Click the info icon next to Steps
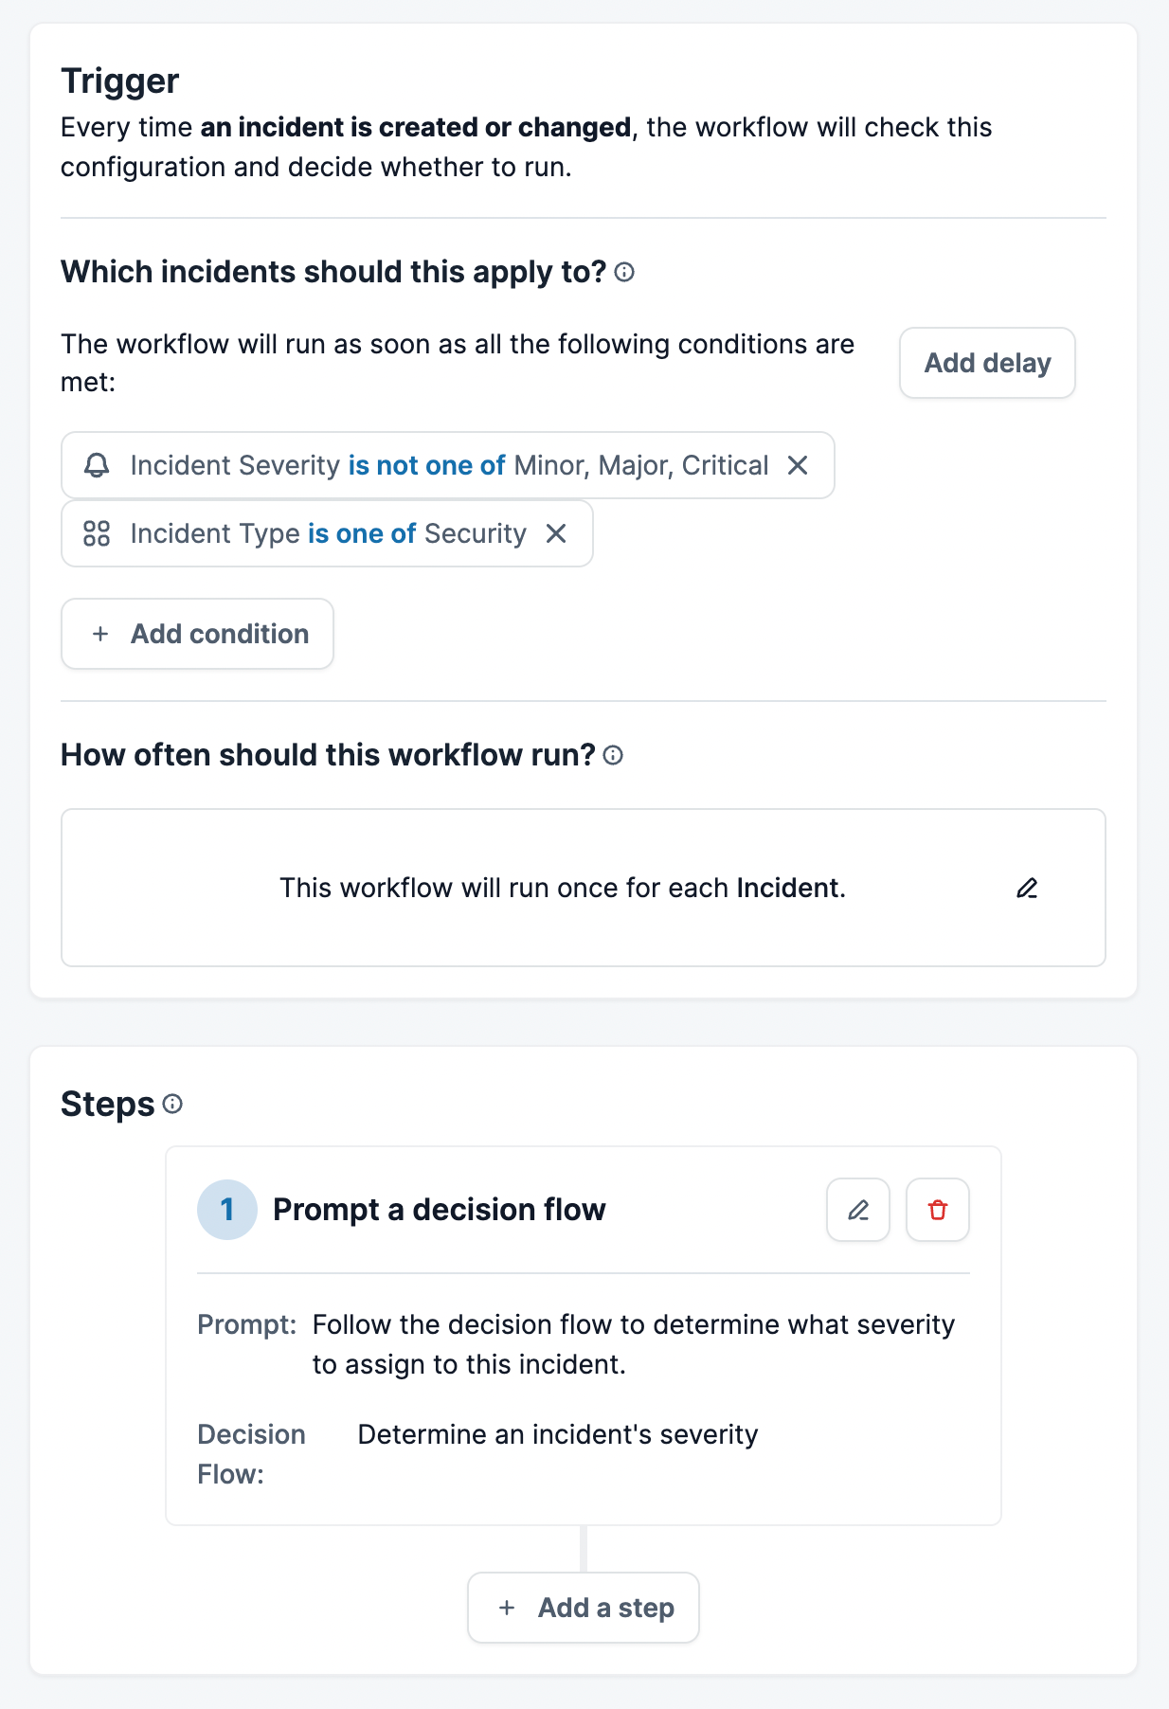This screenshot has height=1709, width=1169. pos(172,1104)
